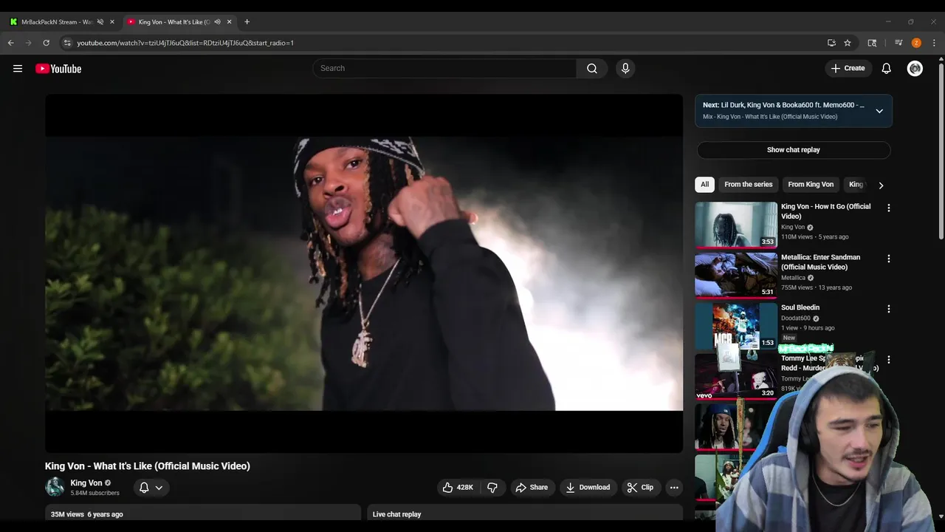Open options menu for How It Go
Screen dimensions: 945x532
[889, 208]
